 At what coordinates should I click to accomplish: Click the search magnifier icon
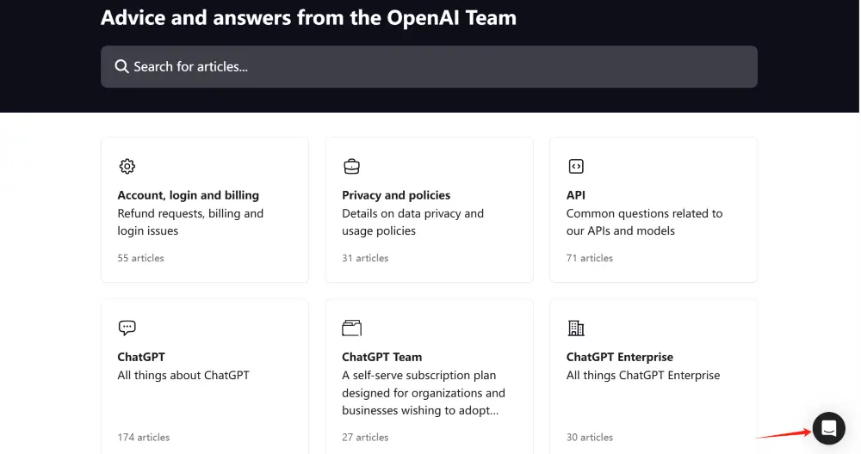pyautogui.click(x=121, y=67)
